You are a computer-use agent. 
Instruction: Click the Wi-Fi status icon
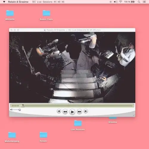click(120, 2)
